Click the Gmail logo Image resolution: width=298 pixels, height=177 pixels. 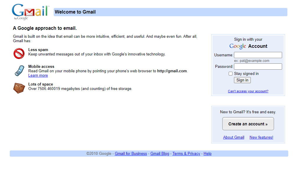30,12
